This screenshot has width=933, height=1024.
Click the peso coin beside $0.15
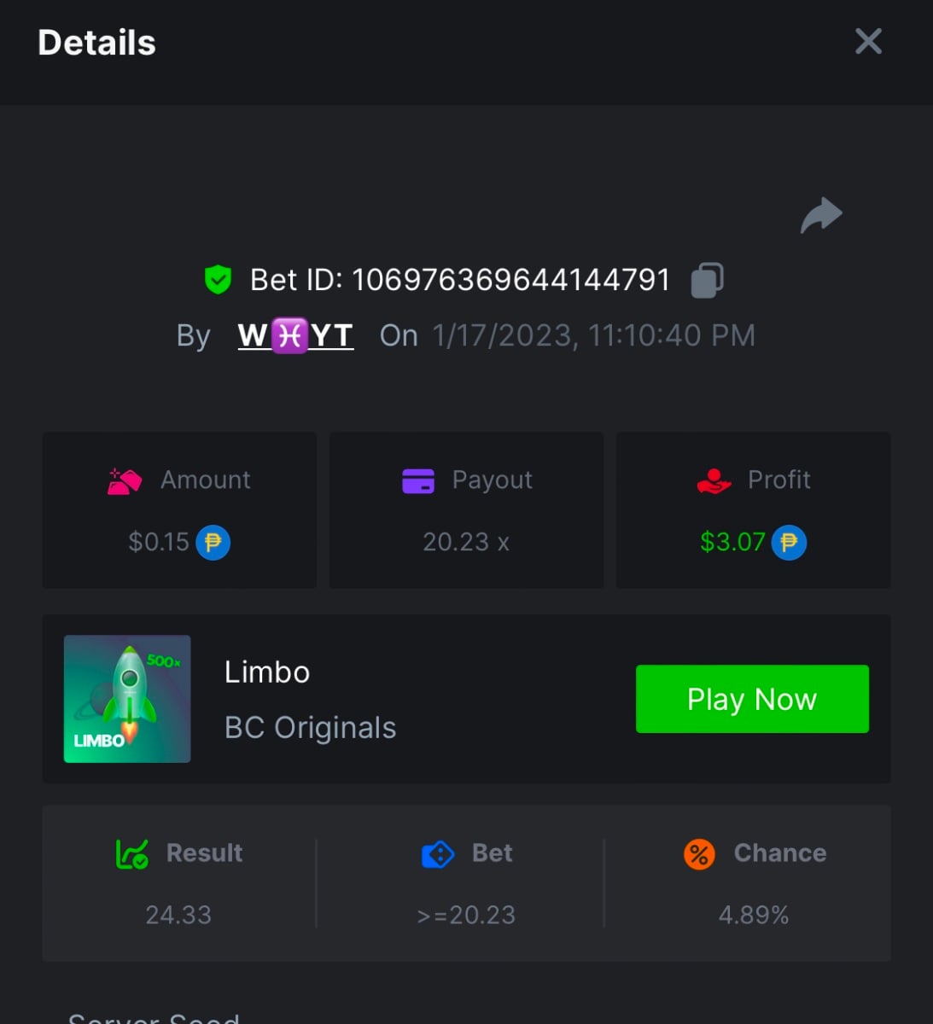pyautogui.click(x=213, y=543)
